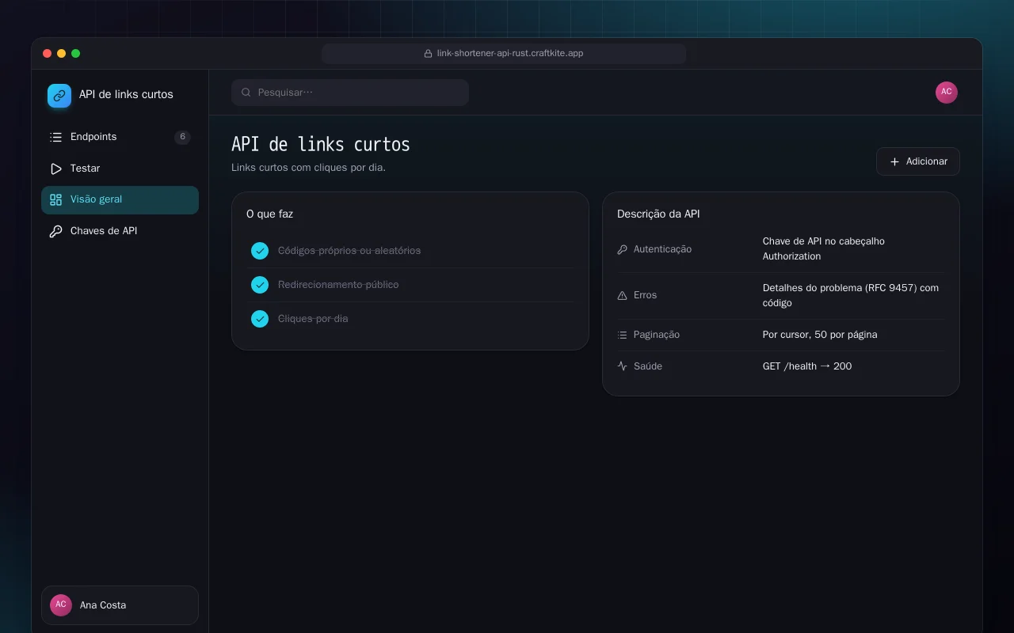
Task: Click the Autenticação key icon
Action: (x=622, y=249)
